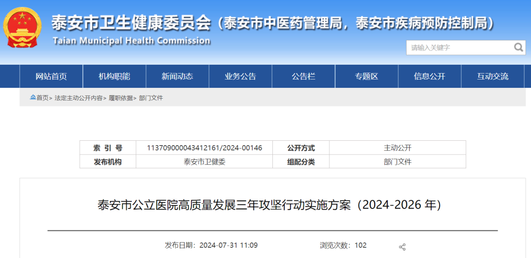Open the 法定主动公开内容 breadcrumb link

pos(78,98)
